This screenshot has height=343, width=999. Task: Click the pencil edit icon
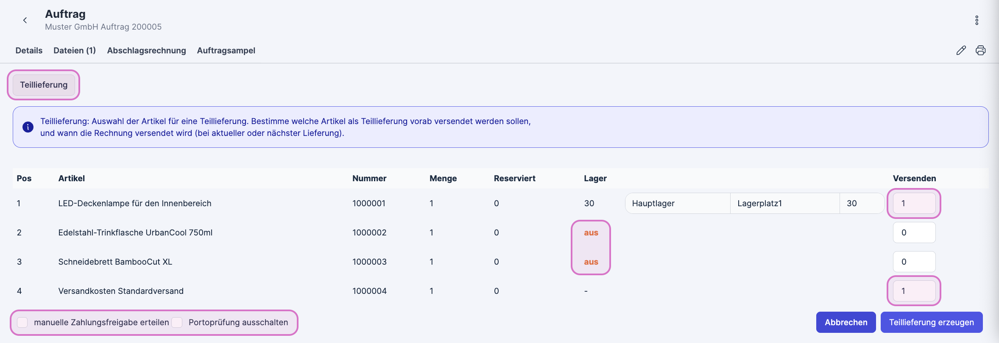[x=961, y=50]
